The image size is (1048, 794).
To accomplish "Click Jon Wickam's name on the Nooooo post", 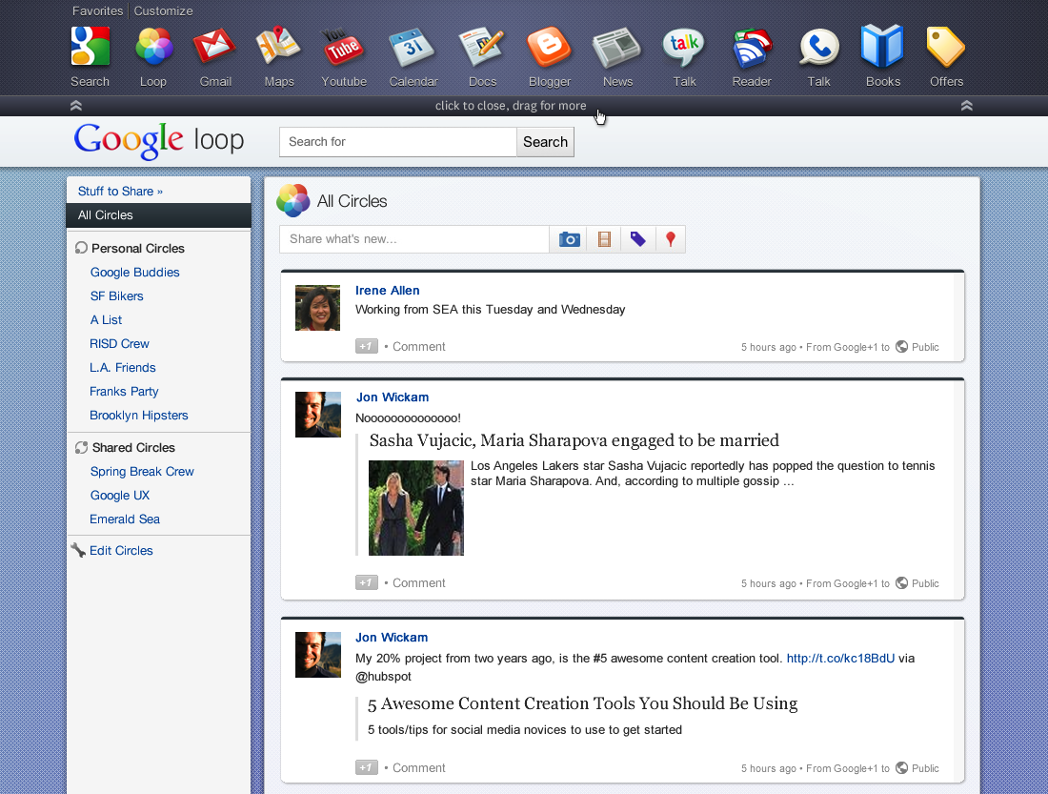I will click(393, 397).
